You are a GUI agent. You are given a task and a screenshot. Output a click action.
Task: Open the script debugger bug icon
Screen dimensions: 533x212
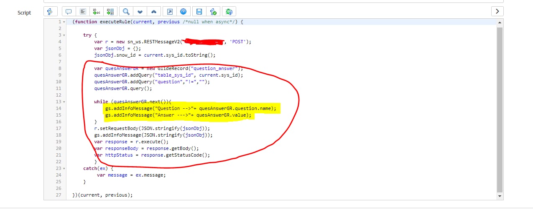pos(229,12)
